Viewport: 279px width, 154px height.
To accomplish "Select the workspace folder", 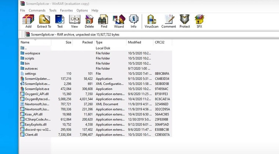I will (32, 53).
